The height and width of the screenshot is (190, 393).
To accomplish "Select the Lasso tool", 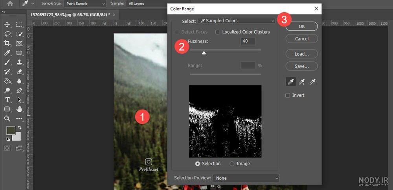I will point(7,34).
